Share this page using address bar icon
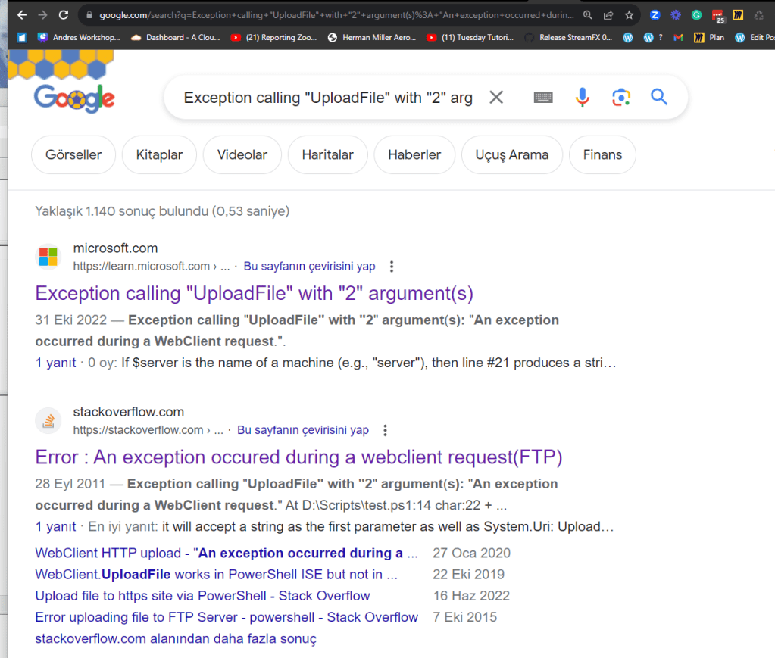The height and width of the screenshot is (658, 775). pyautogui.click(x=608, y=15)
